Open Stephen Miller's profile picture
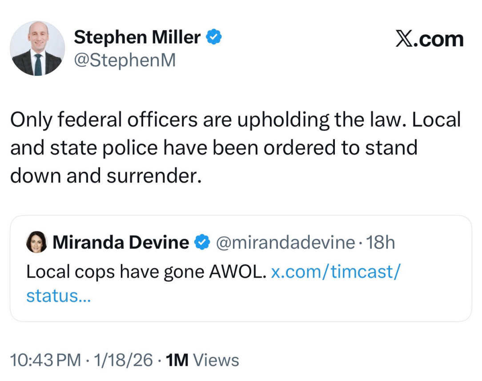Image resolution: width=482 pixels, height=381 pixels. click(37, 48)
